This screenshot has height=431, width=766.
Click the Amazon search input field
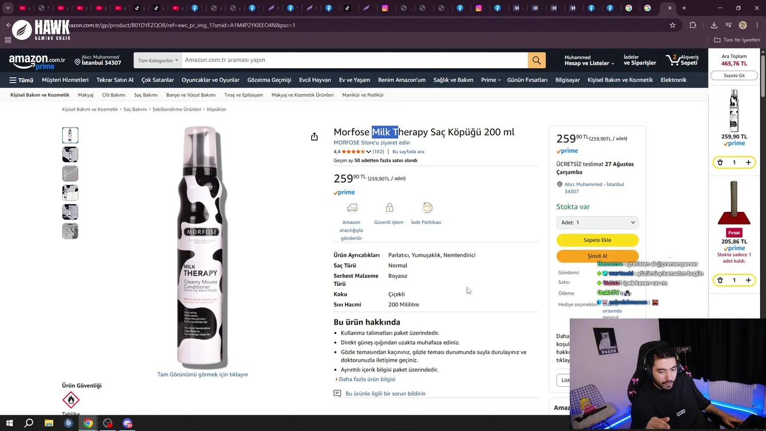click(354, 60)
